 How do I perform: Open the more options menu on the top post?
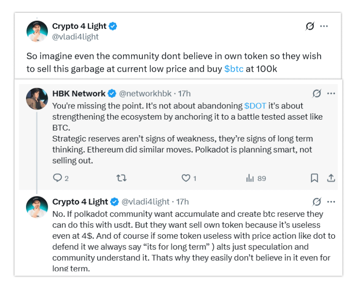[324, 26]
